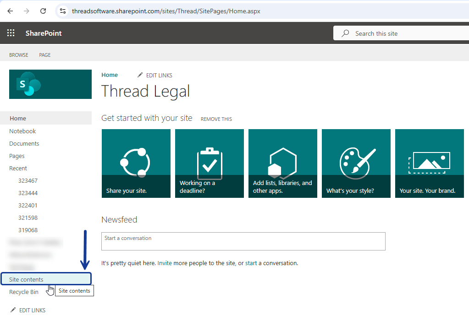The image size is (469, 332).
Task: Open recent item 323467
Action: pos(28,181)
